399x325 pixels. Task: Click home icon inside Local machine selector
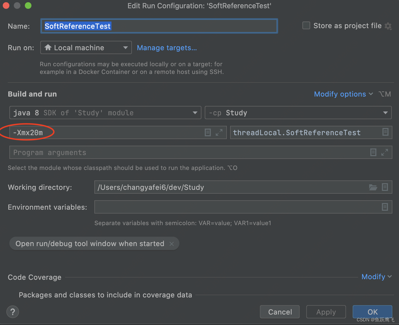[x=49, y=47]
